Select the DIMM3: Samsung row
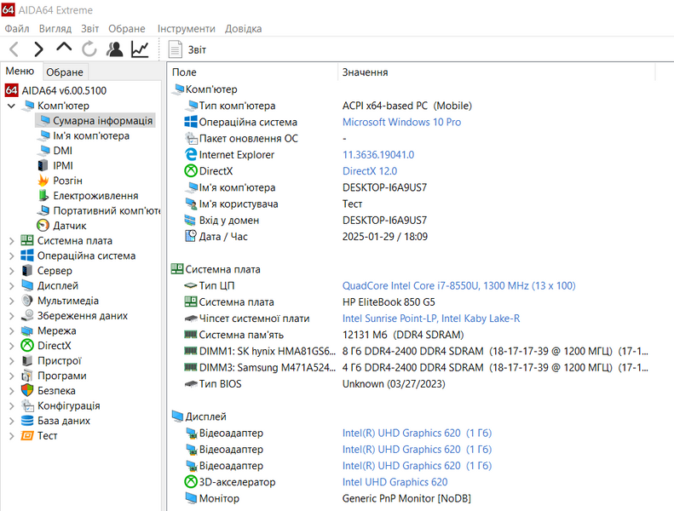Image resolution: width=674 pixels, height=511 pixels. 412,367
